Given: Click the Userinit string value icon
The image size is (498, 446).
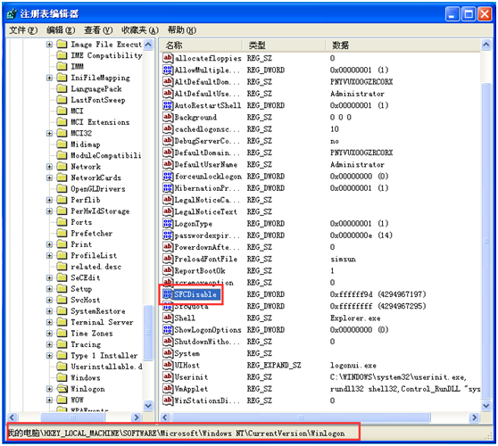Looking at the screenshot, I should click(168, 376).
